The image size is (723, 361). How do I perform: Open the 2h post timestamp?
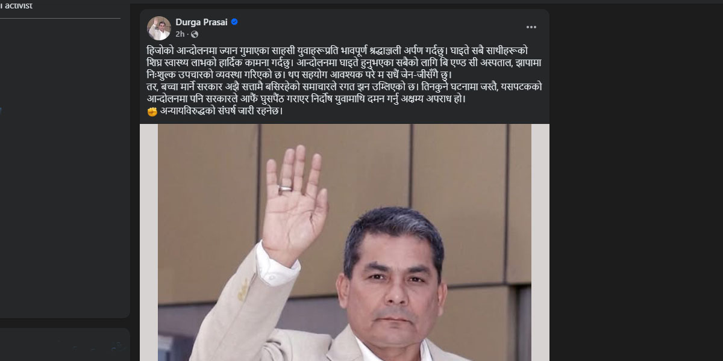pos(180,34)
